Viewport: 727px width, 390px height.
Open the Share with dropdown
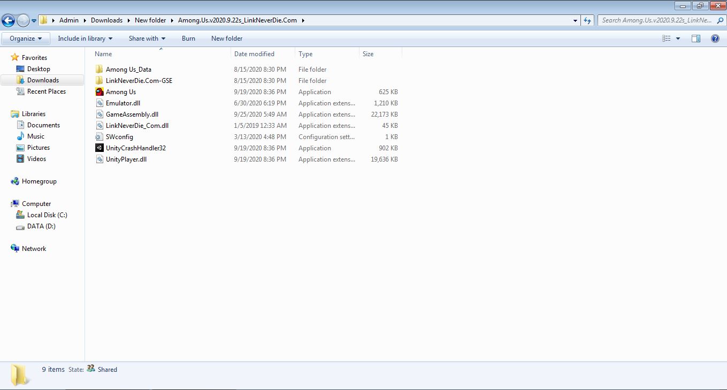click(x=147, y=39)
